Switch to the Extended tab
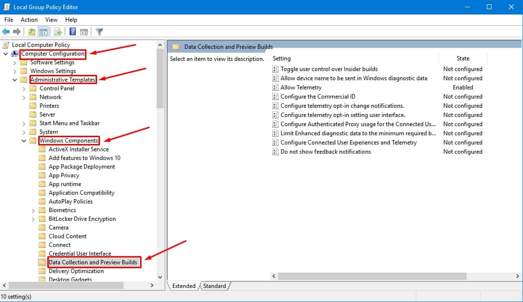 tap(184, 286)
